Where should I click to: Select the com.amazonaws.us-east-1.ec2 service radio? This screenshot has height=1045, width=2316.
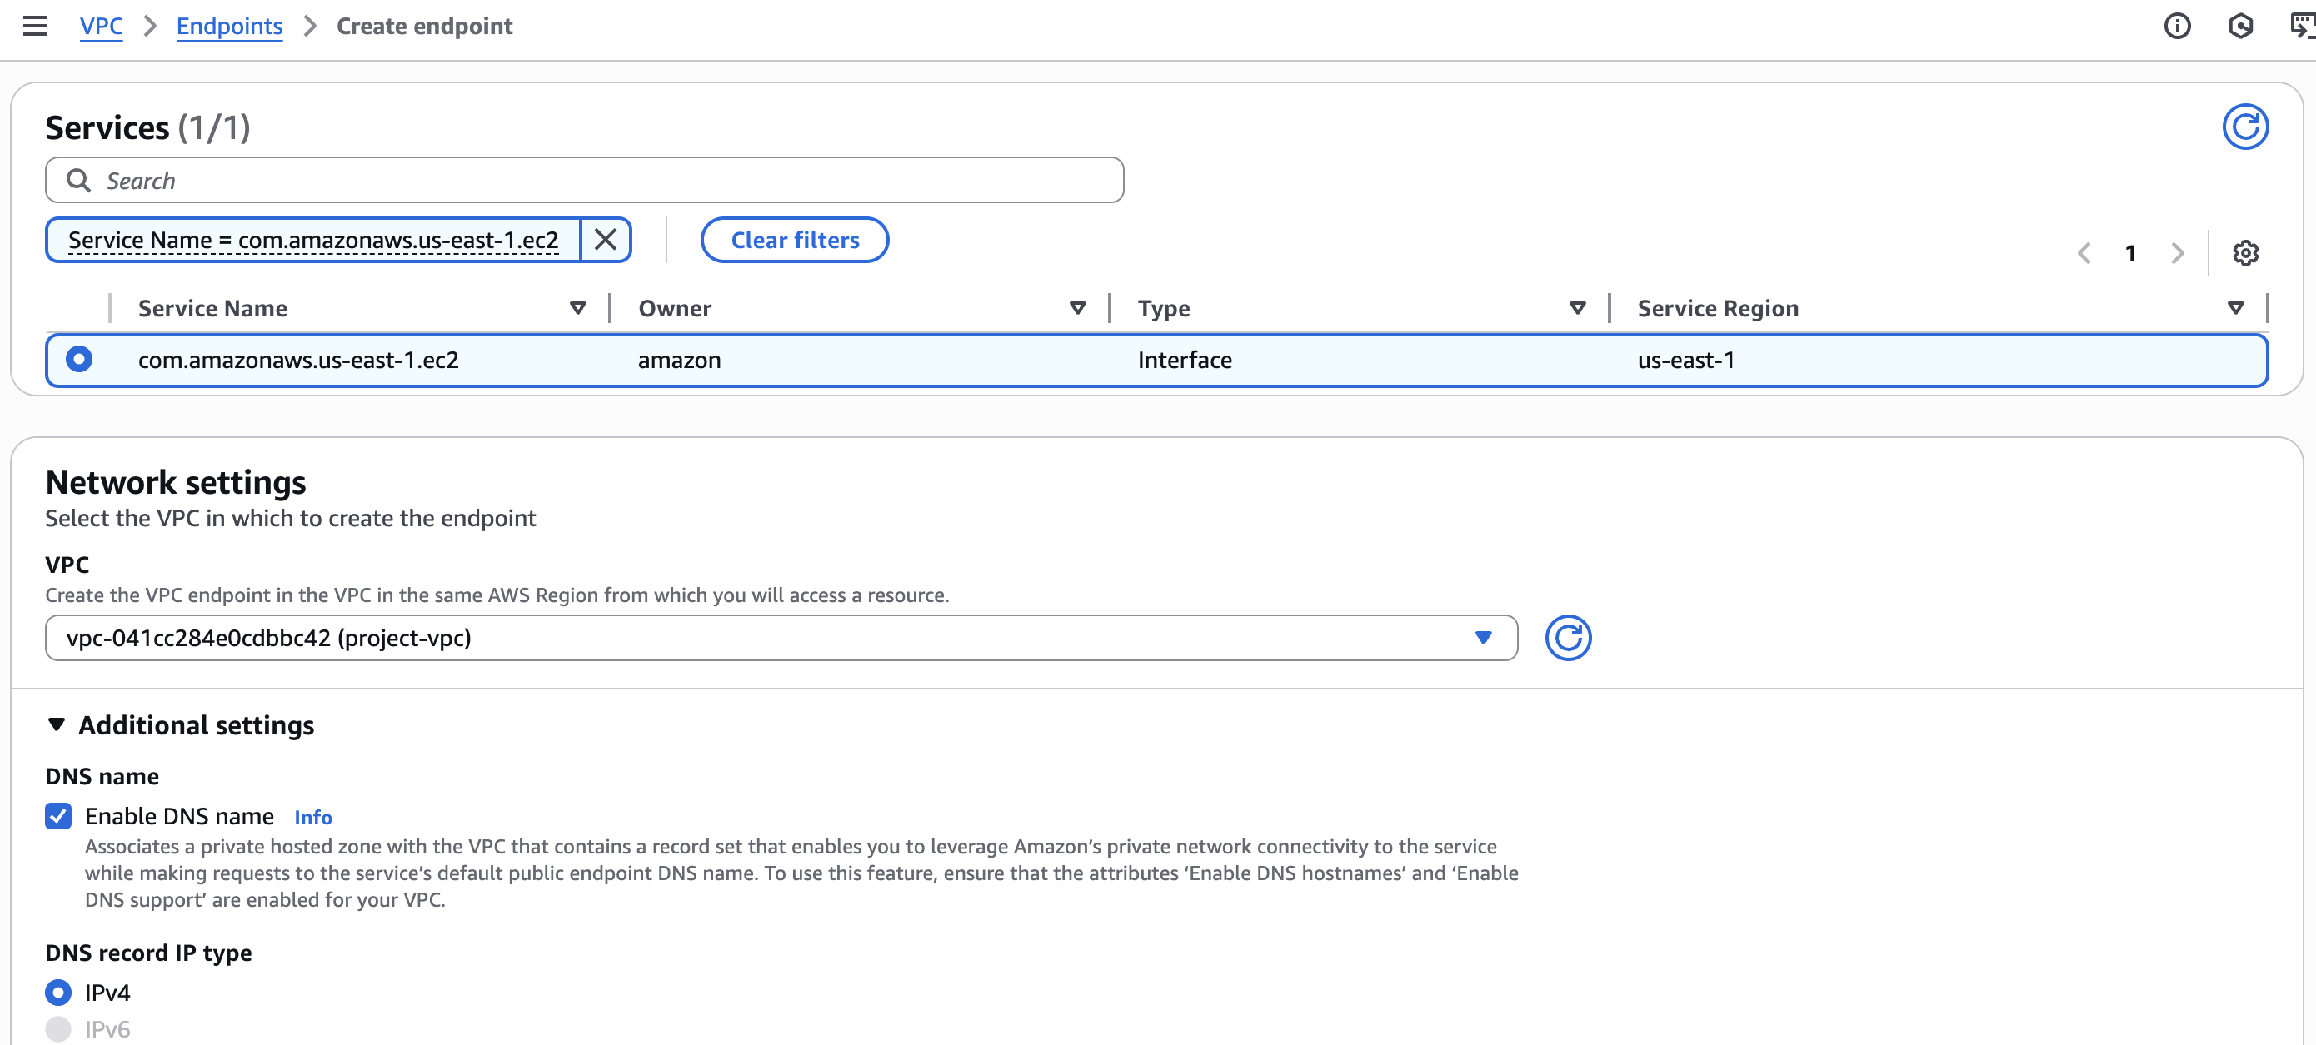click(79, 360)
